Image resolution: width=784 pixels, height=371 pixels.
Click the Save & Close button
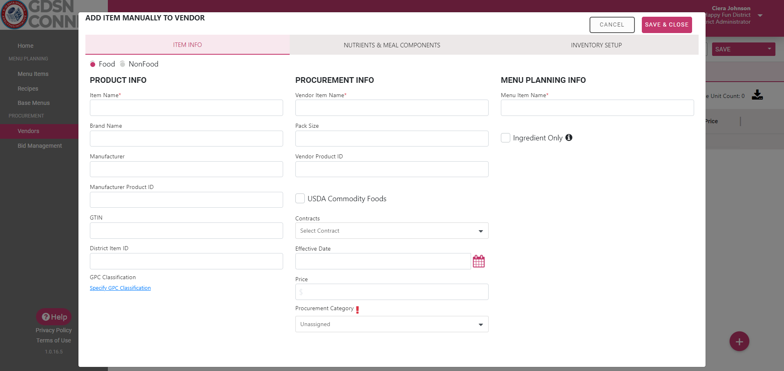coord(667,24)
